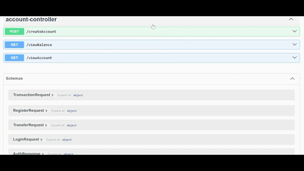Expand the GET /viewBalance endpoint chevron

click(295, 44)
